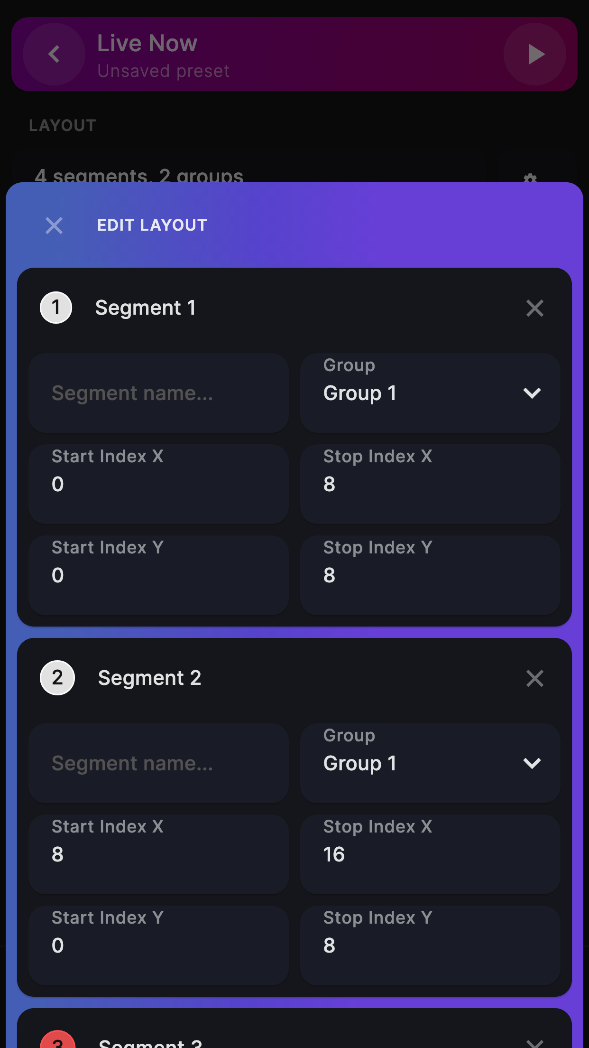Click the Segment 2 number badge
Viewport: 589px width, 1048px height.
click(57, 678)
